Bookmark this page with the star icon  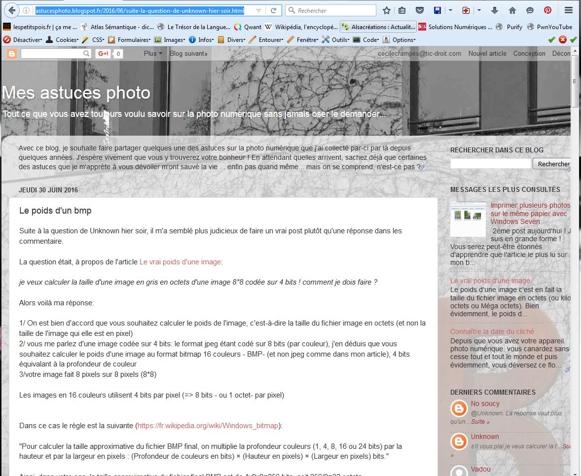387,10
